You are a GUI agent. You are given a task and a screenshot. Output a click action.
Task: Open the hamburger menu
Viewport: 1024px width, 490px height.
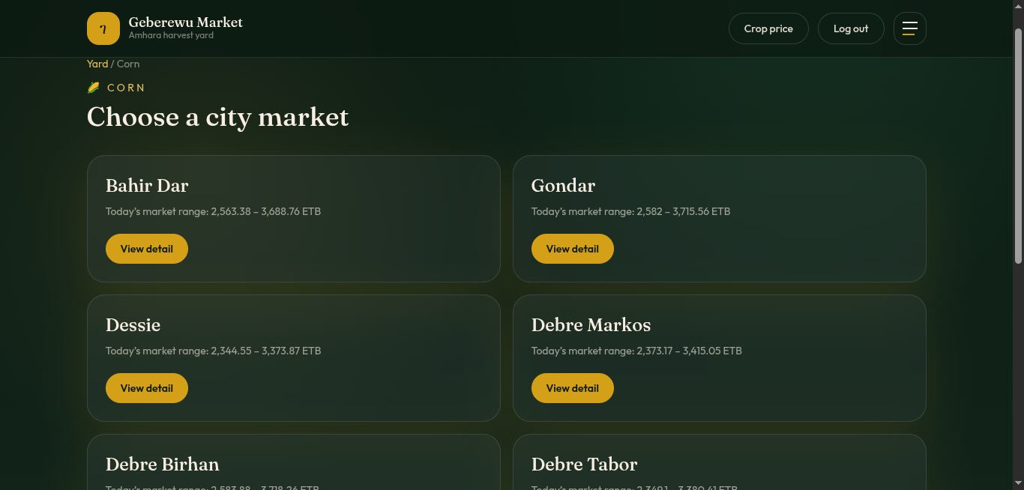(x=909, y=28)
